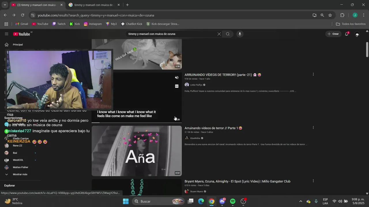369x207 pixels.
Task: Open the YouTube account avatar menu
Action: pyautogui.click(x=357, y=34)
